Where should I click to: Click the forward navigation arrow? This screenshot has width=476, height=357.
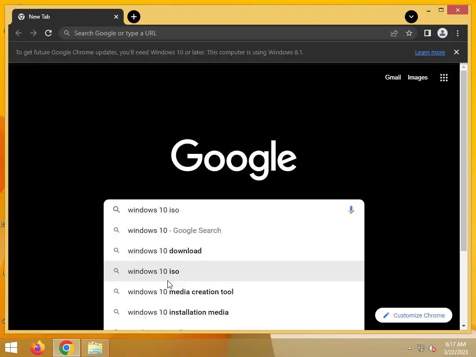pos(33,33)
